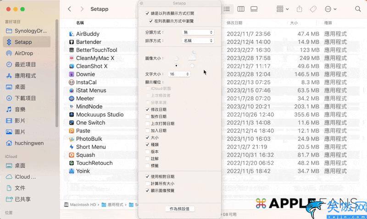Click Macintosh HD in the path bar
367x219 pixels.
(x=80, y=205)
